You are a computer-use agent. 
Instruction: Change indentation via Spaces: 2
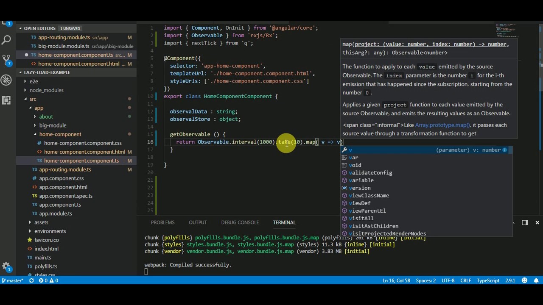[425, 280]
